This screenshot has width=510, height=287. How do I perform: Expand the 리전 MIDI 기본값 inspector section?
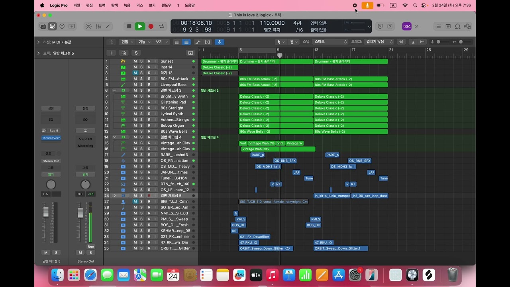click(x=39, y=42)
